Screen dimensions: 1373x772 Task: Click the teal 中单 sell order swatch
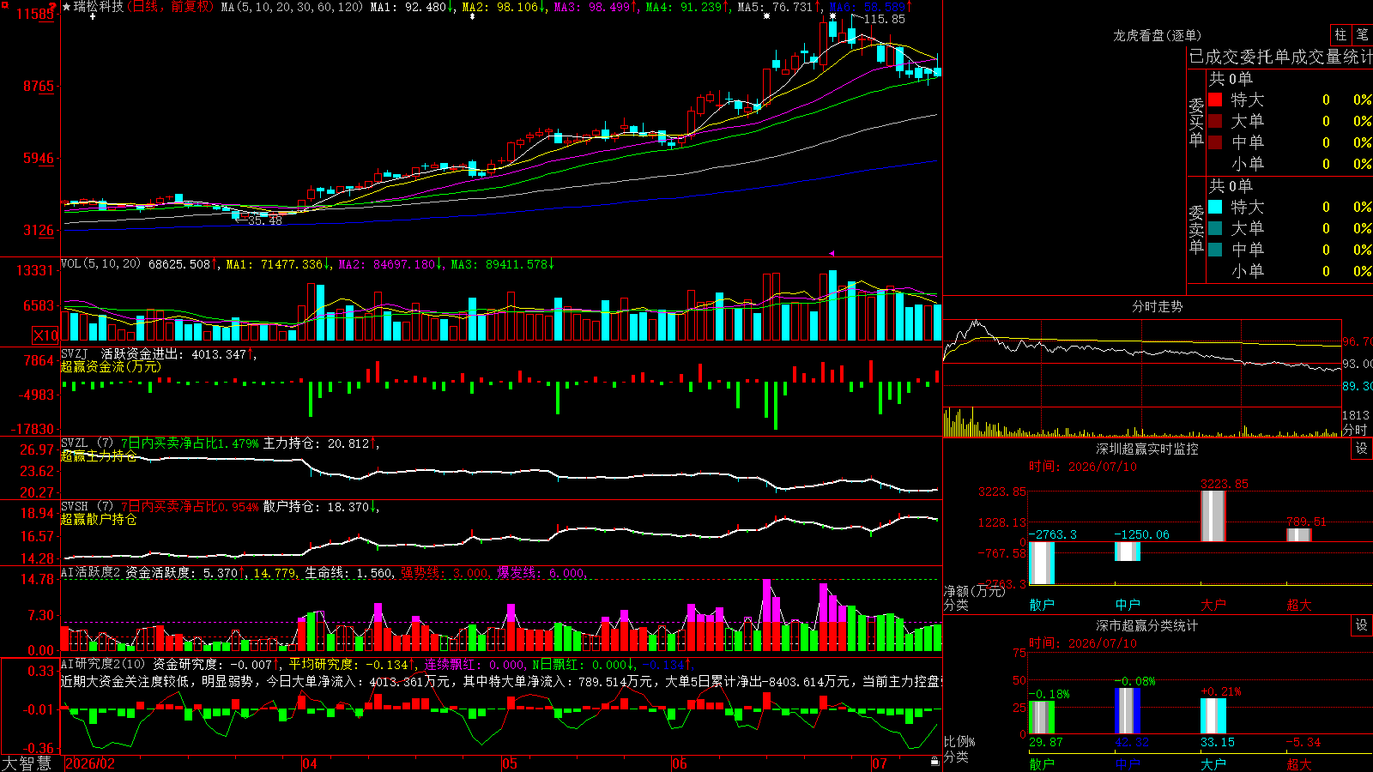pos(1215,250)
